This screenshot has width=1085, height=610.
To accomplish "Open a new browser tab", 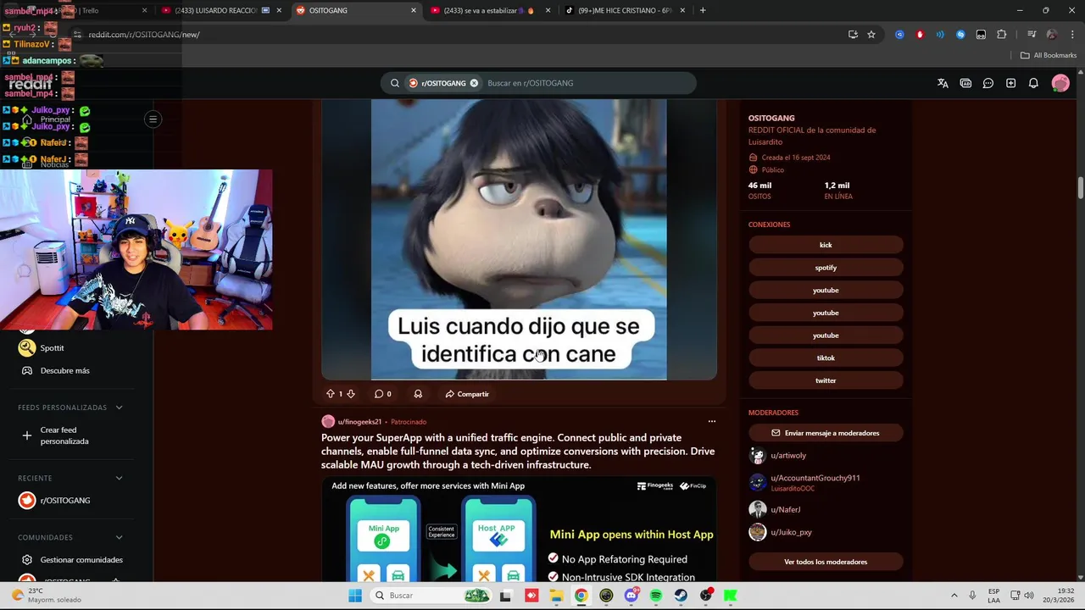I will coord(703,10).
